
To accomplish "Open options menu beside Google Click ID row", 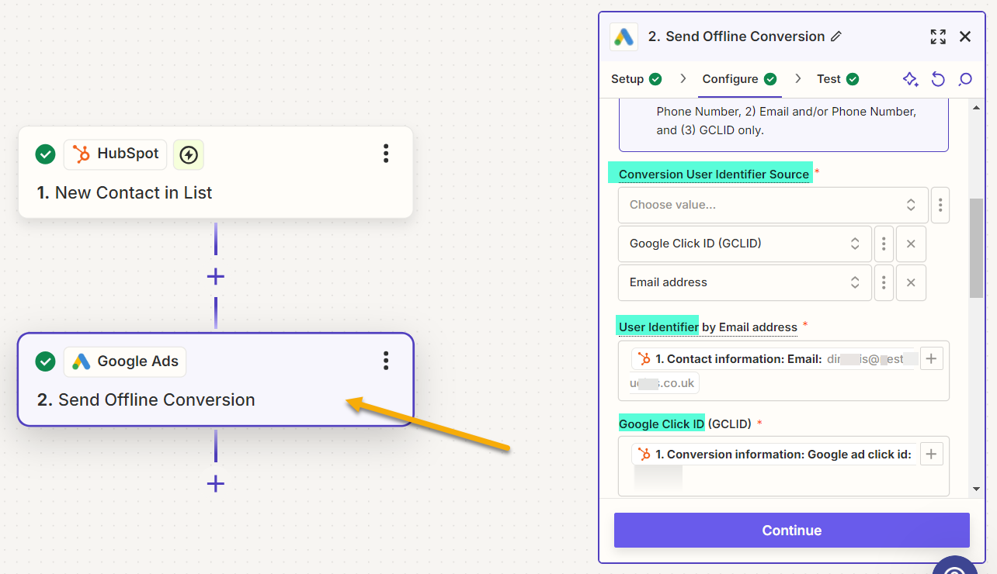I will coord(884,244).
